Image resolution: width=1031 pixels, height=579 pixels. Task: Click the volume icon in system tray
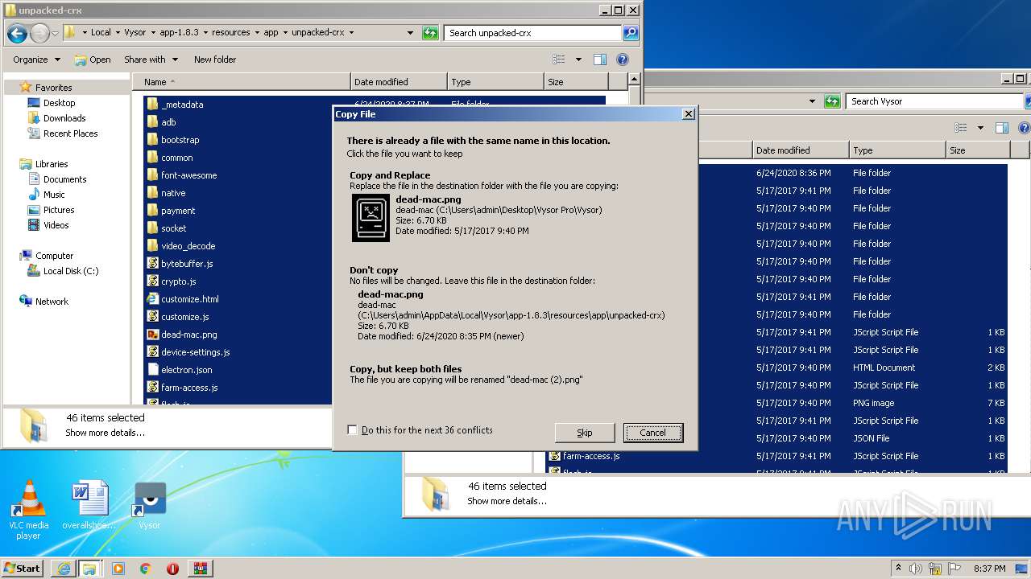[916, 569]
